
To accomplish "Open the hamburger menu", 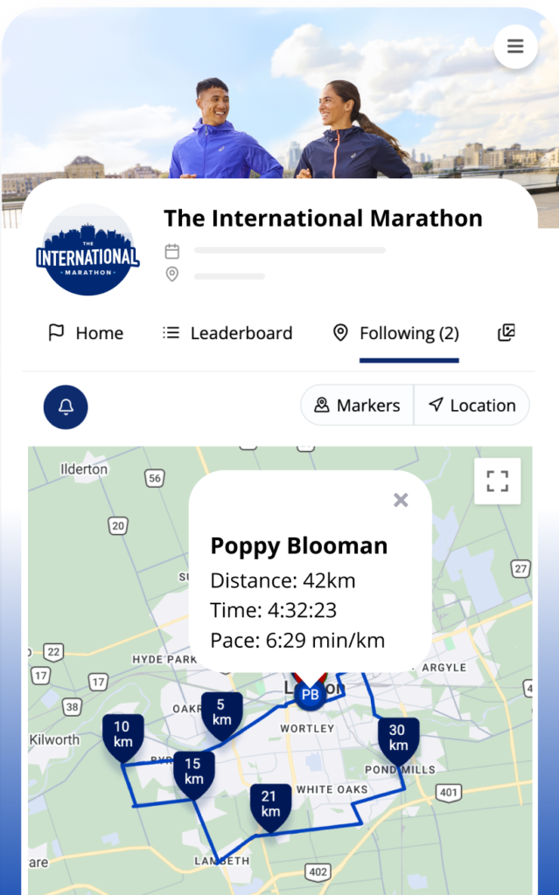I will click(x=515, y=46).
